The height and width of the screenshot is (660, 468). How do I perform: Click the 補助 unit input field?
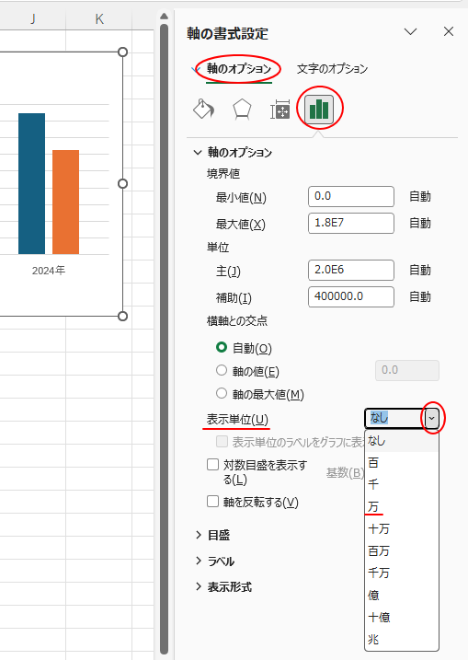coord(351,296)
